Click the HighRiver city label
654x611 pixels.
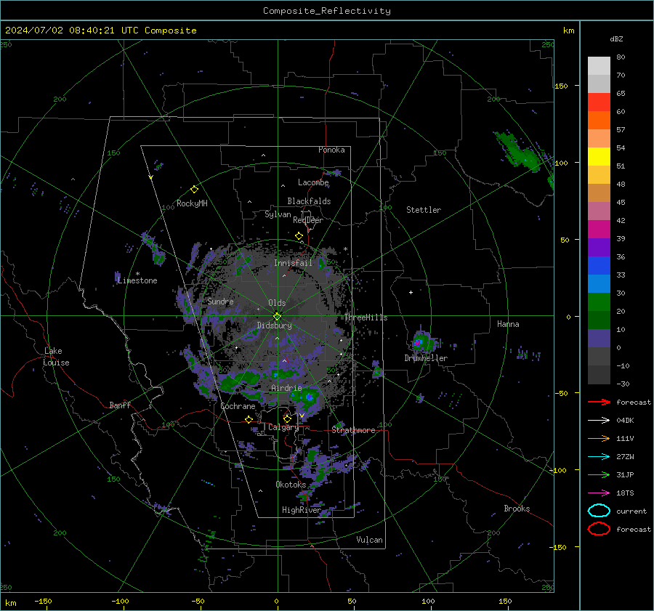pos(302,510)
